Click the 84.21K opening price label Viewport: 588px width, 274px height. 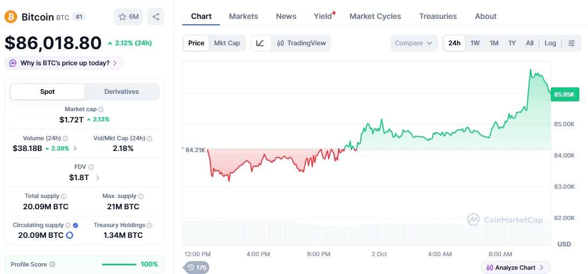tap(195, 150)
